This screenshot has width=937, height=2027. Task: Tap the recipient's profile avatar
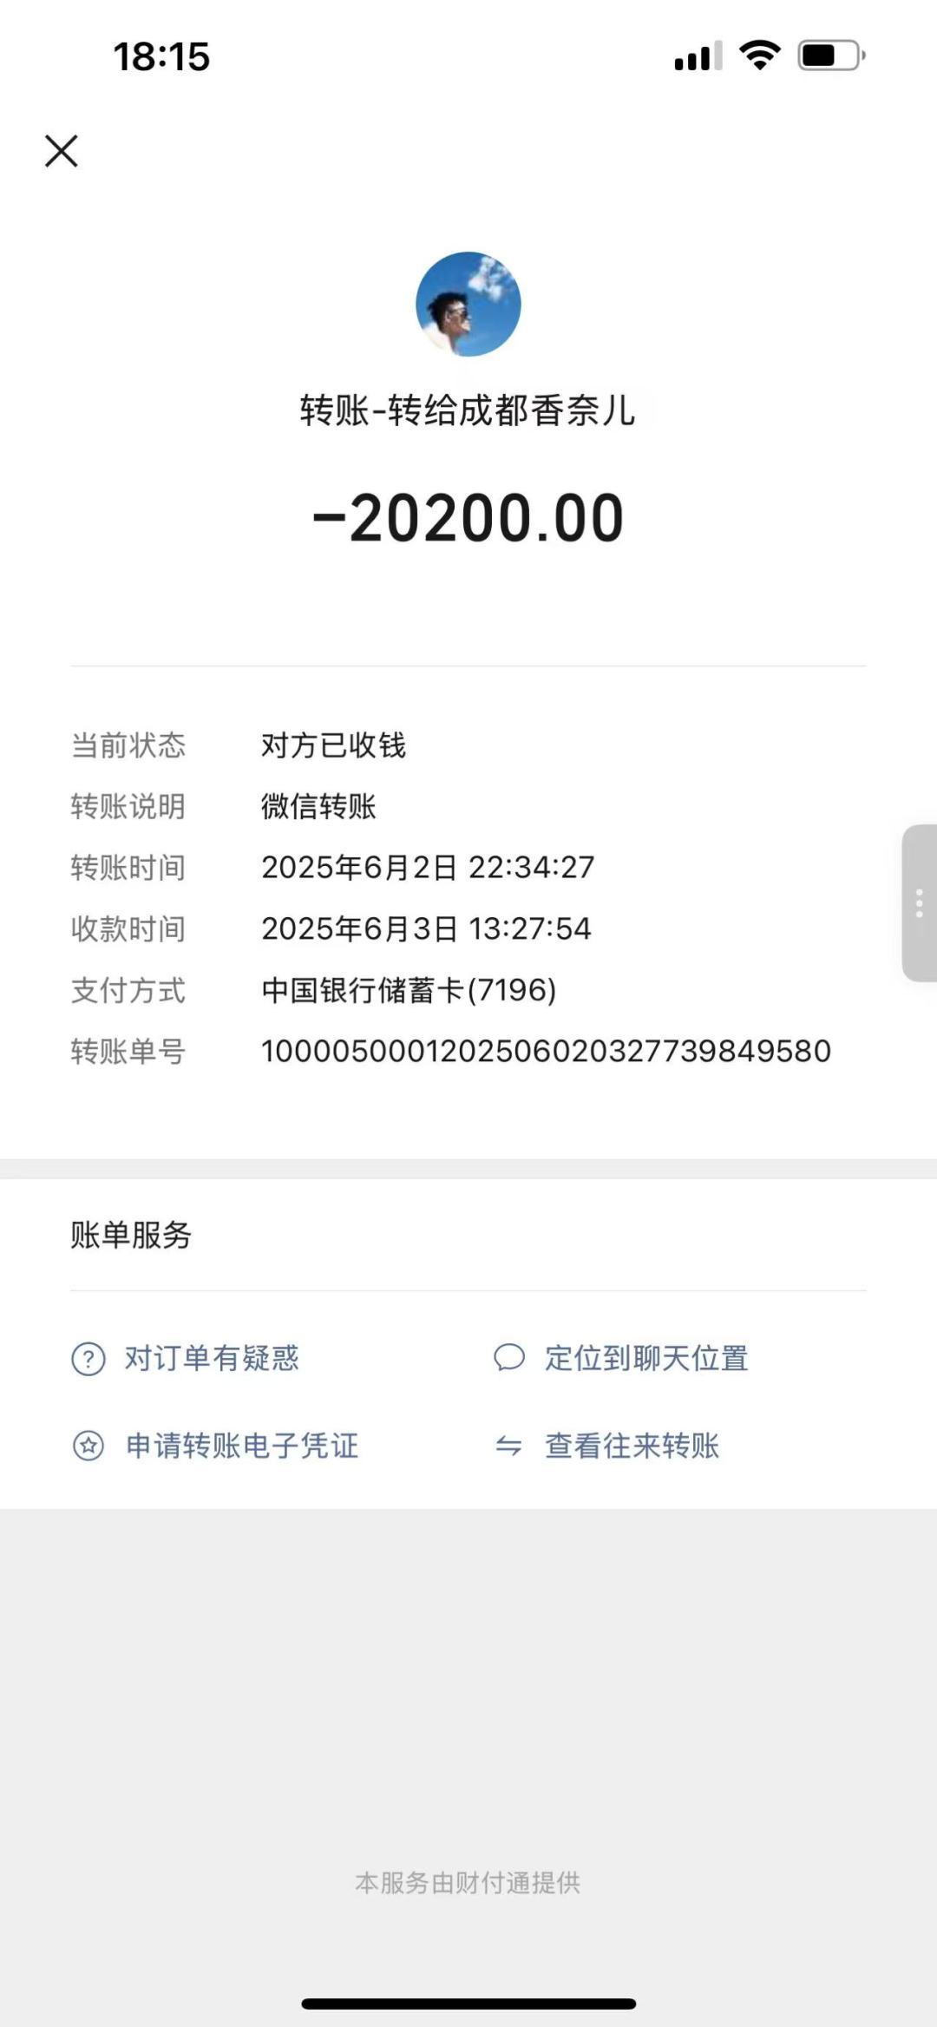click(x=468, y=304)
